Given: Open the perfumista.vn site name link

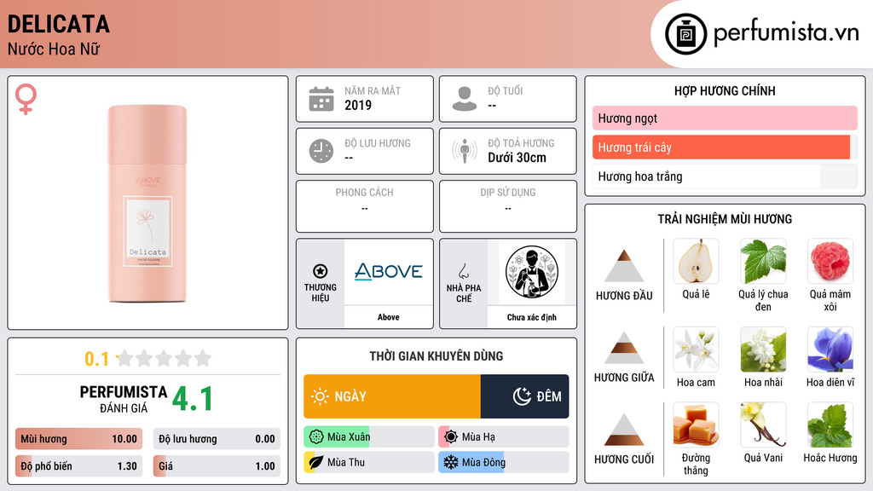Looking at the screenshot, I should [x=786, y=32].
